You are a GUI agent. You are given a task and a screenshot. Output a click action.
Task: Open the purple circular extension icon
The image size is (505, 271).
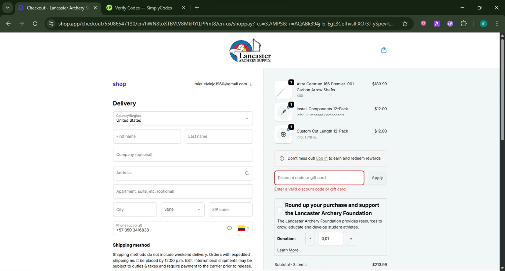coord(450,24)
